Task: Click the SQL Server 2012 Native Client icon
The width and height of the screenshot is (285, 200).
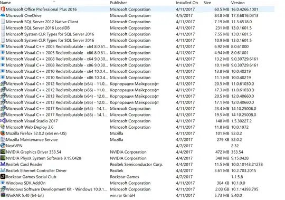Action: click(3, 22)
